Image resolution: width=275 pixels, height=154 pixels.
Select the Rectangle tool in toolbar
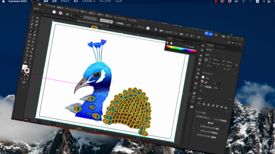point(31,31)
